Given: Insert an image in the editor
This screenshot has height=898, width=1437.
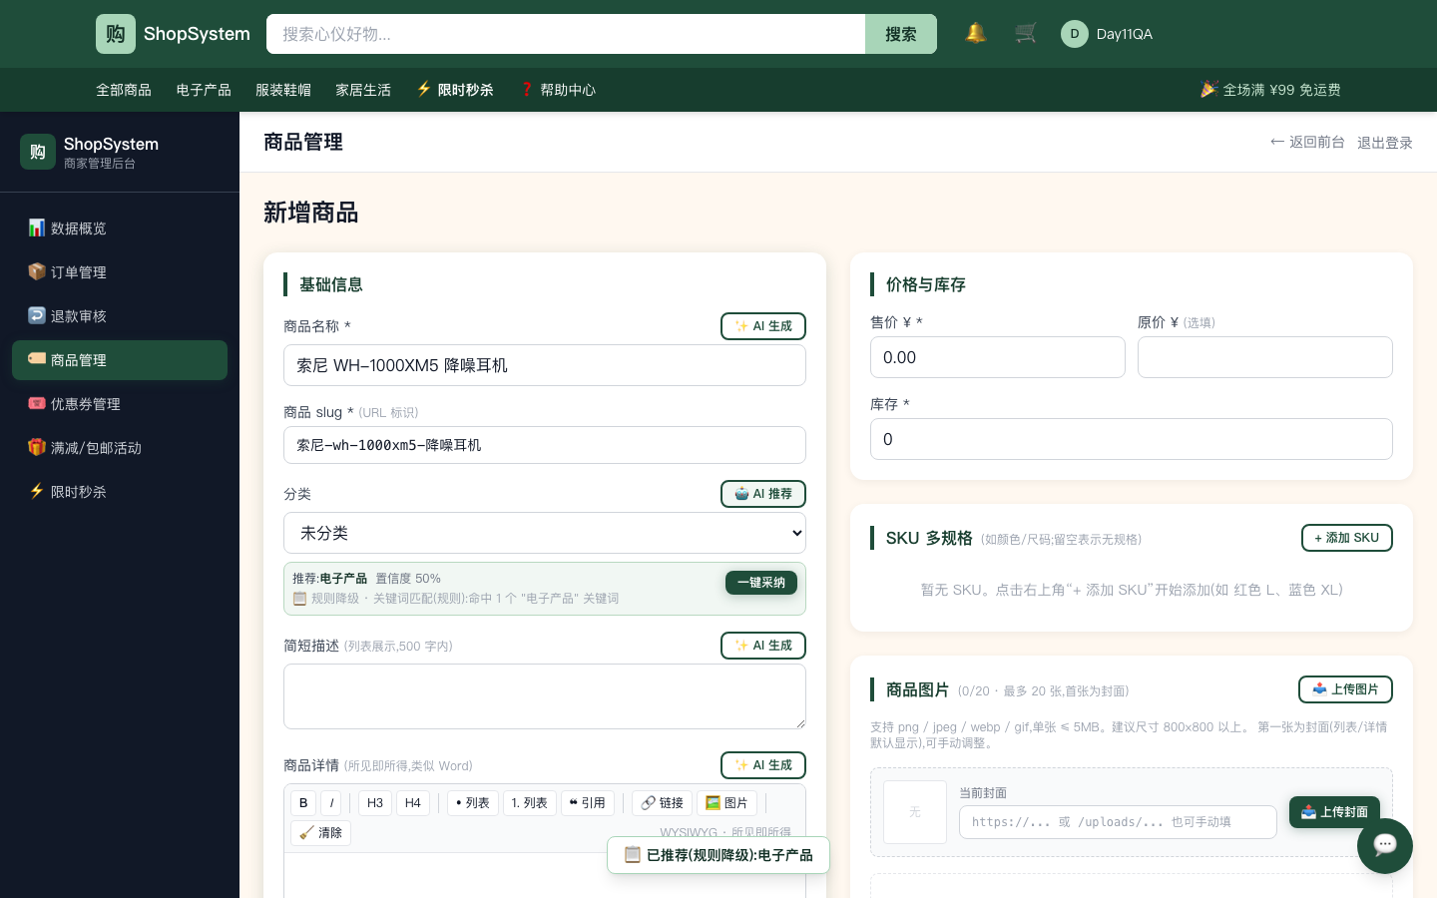Looking at the screenshot, I should pos(727,803).
